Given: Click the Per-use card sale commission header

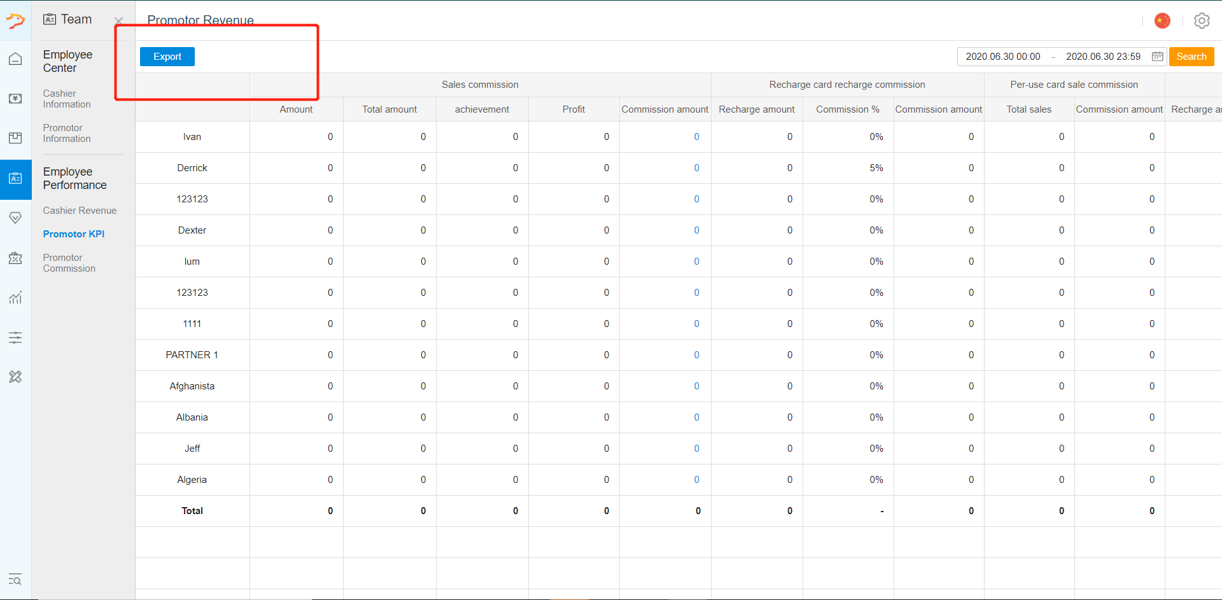Looking at the screenshot, I should coord(1074,85).
